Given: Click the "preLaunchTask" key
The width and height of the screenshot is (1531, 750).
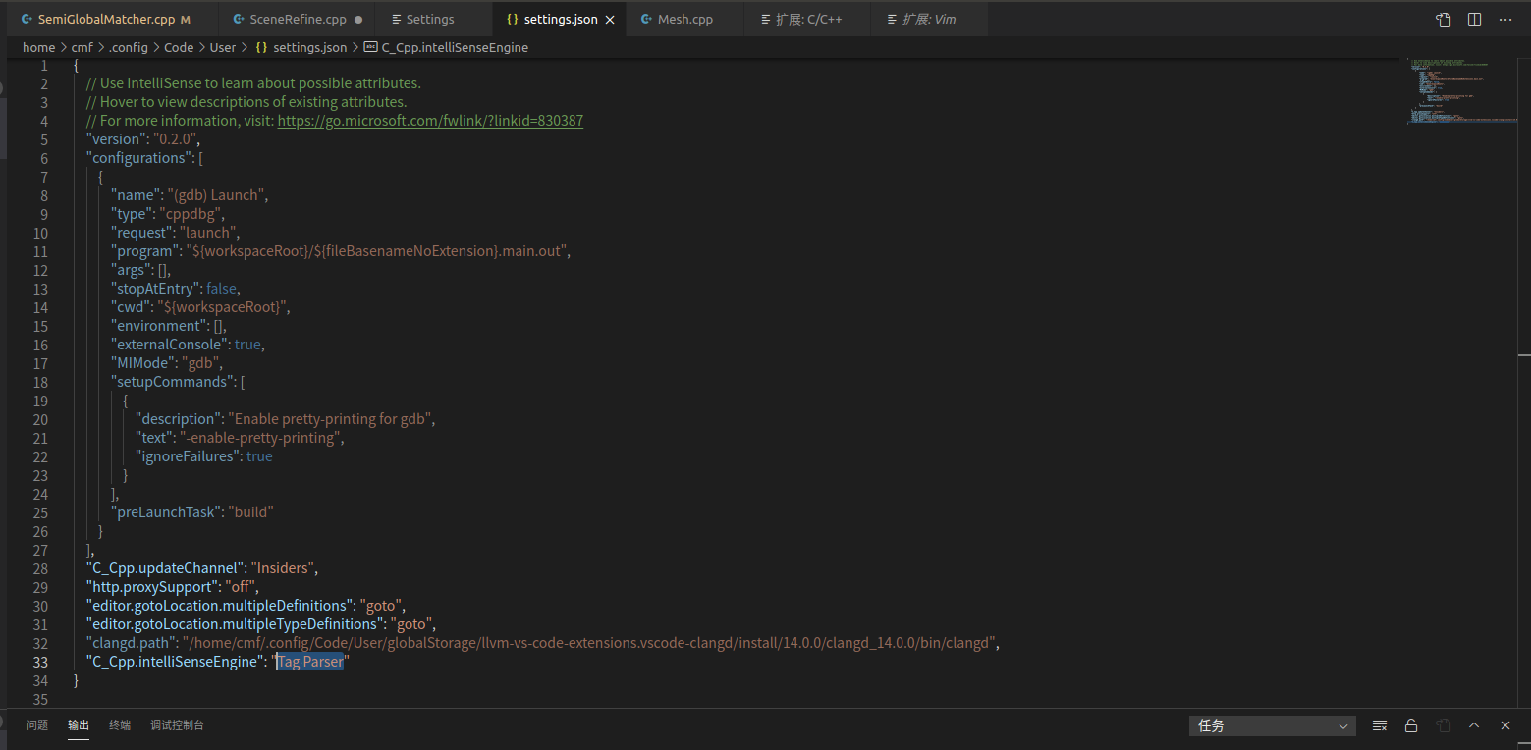Looking at the screenshot, I should coord(164,512).
